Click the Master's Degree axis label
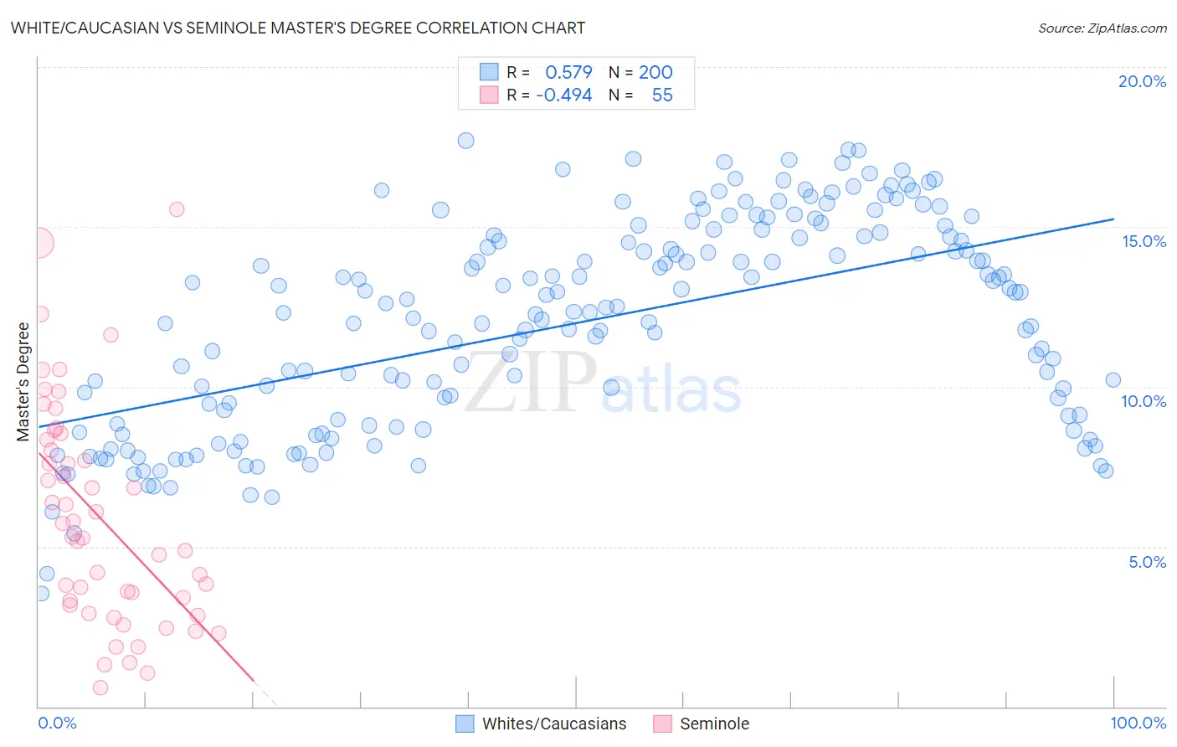Image resolution: width=1177 pixels, height=747 pixels. click(x=23, y=382)
